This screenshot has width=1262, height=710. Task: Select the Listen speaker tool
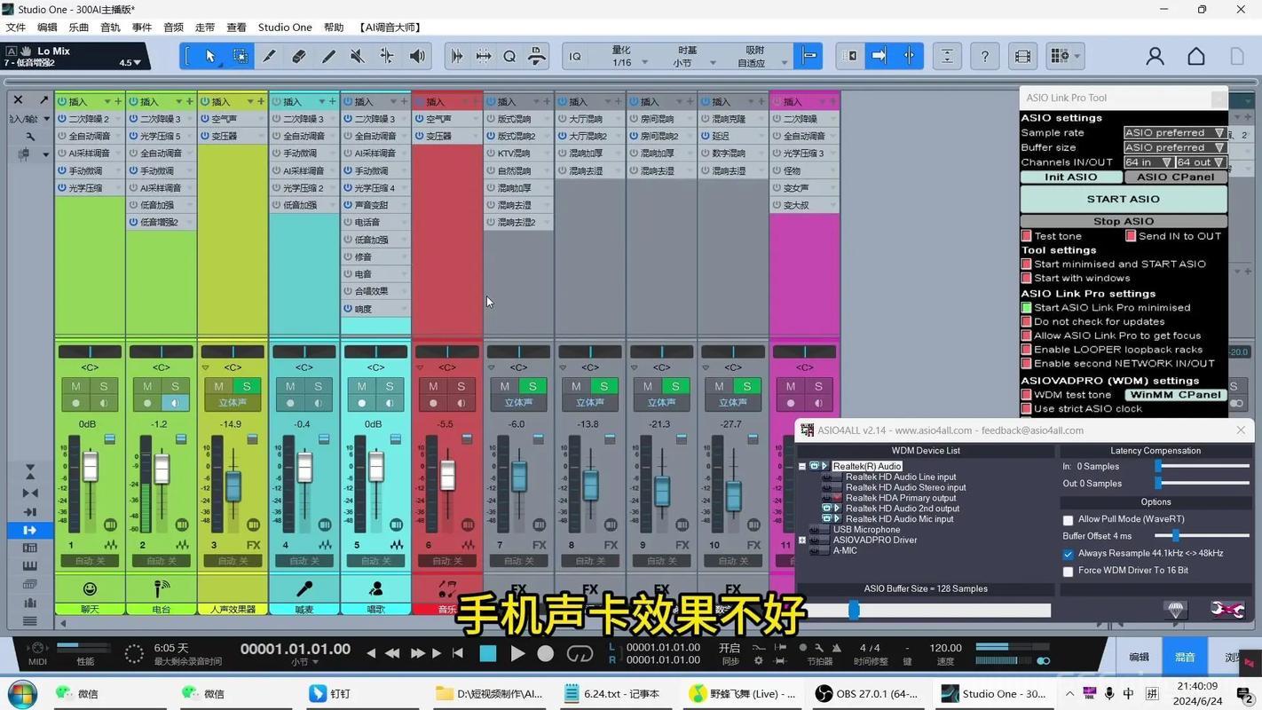point(417,56)
